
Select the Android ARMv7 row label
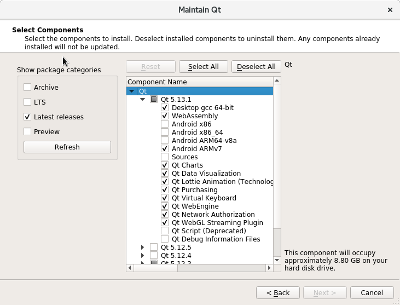click(x=196, y=148)
